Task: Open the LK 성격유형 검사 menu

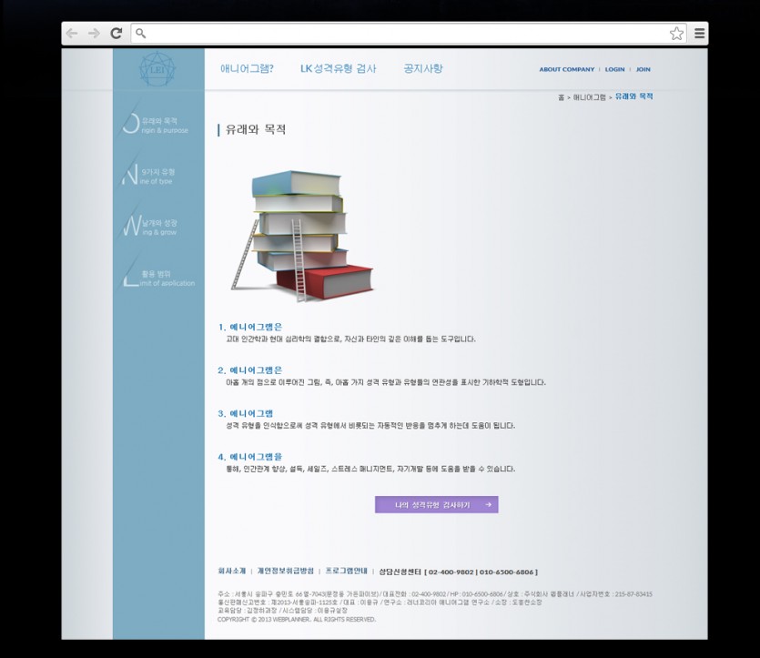Action: coord(338,69)
